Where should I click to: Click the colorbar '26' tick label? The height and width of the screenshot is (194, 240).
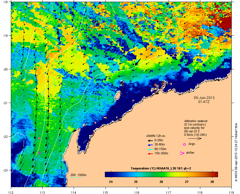[x=161, y=182]
